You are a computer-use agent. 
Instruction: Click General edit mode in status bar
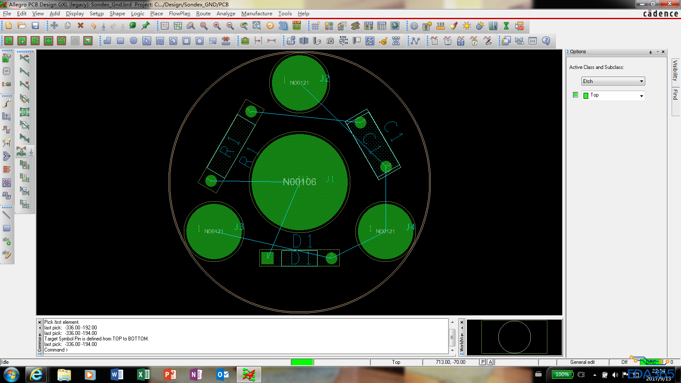[582, 362]
